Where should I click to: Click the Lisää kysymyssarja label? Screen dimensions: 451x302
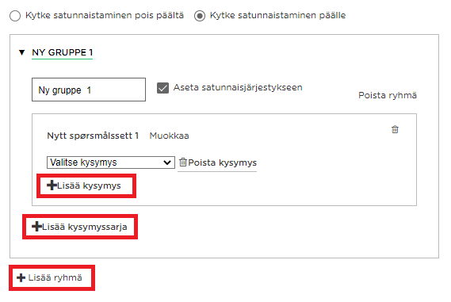(x=85, y=227)
